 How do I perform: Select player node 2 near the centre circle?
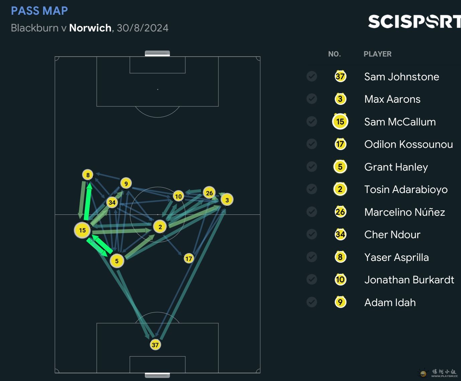160,227
